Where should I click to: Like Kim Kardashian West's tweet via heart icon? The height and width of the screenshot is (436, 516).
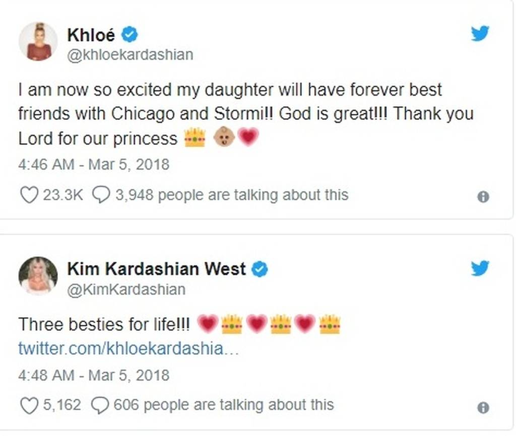point(29,405)
